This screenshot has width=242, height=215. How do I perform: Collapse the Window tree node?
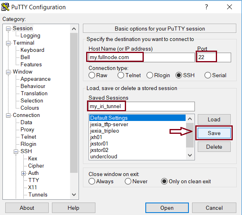click(8, 72)
